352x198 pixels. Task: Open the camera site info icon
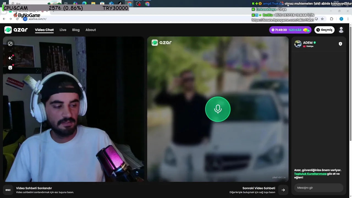[25, 19]
